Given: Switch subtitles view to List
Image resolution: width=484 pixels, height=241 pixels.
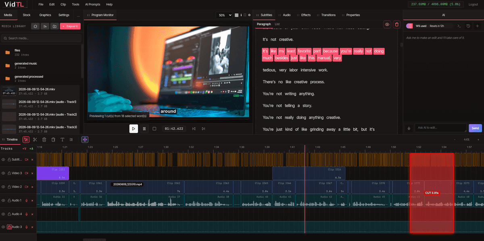Looking at the screenshot, I should (277, 24).
